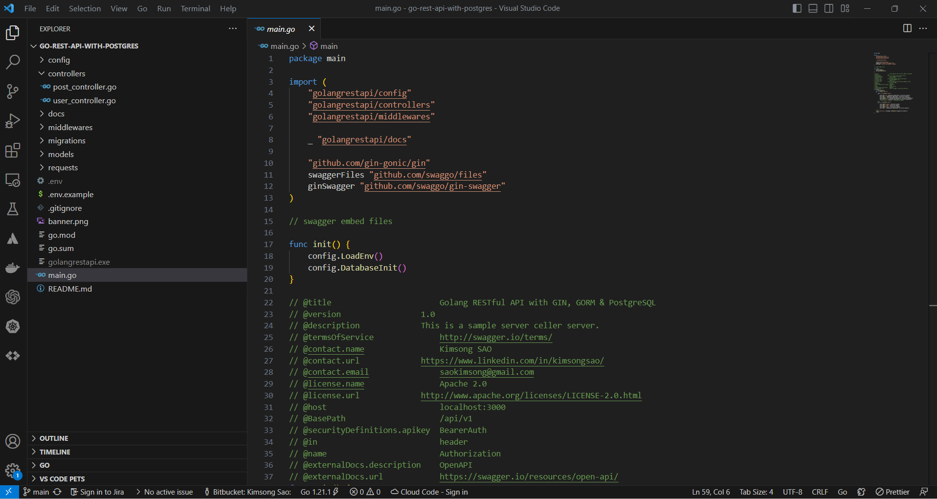Open go.mod file in explorer
The height and width of the screenshot is (499, 937).
(137, 235)
